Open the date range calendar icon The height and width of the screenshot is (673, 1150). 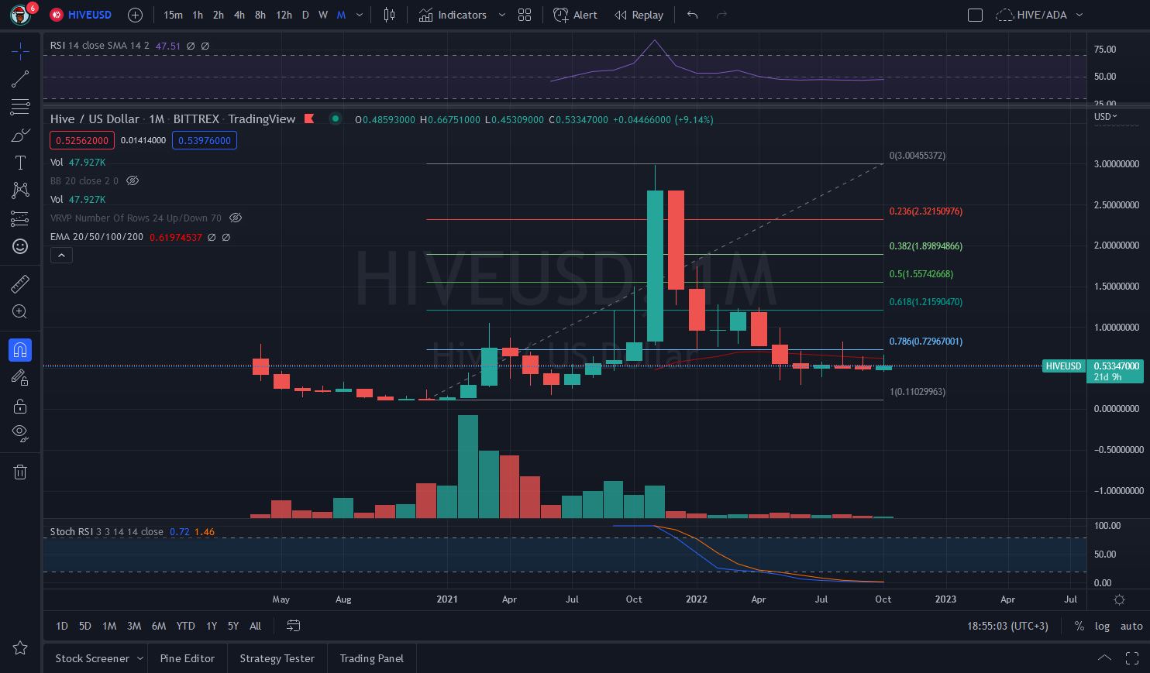click(293, 626)
